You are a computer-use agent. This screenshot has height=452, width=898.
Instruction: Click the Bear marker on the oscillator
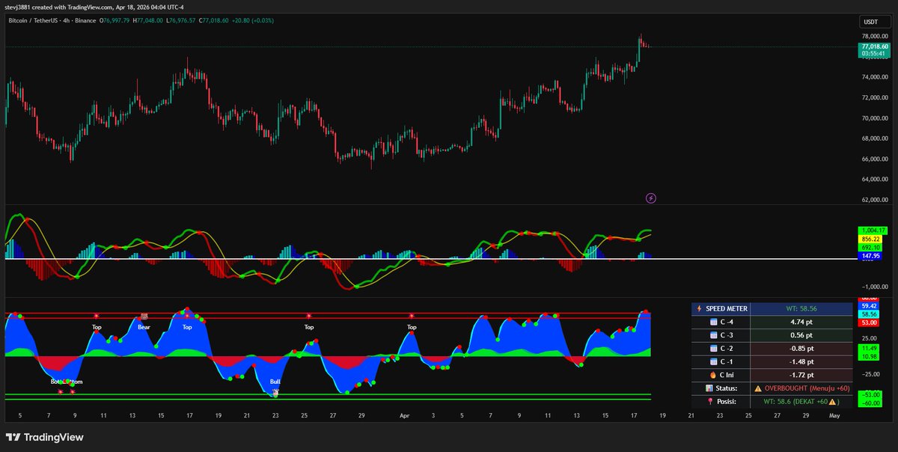144,326
